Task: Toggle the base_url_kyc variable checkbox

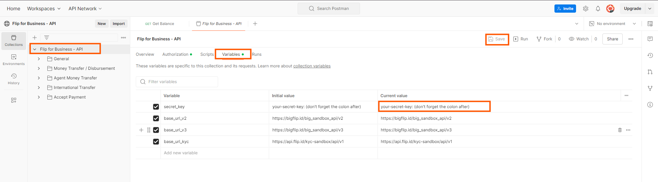Action: pyautogui.click(x=156, y=142)
